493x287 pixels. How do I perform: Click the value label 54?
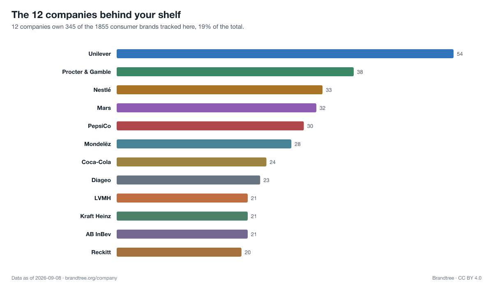pyautogui.click(x=460, y=54)
